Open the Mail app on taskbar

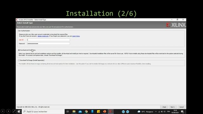click(x=80, y=111)
